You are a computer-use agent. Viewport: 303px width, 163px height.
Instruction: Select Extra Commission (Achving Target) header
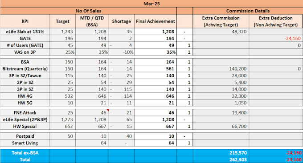(x=221, y=21)
